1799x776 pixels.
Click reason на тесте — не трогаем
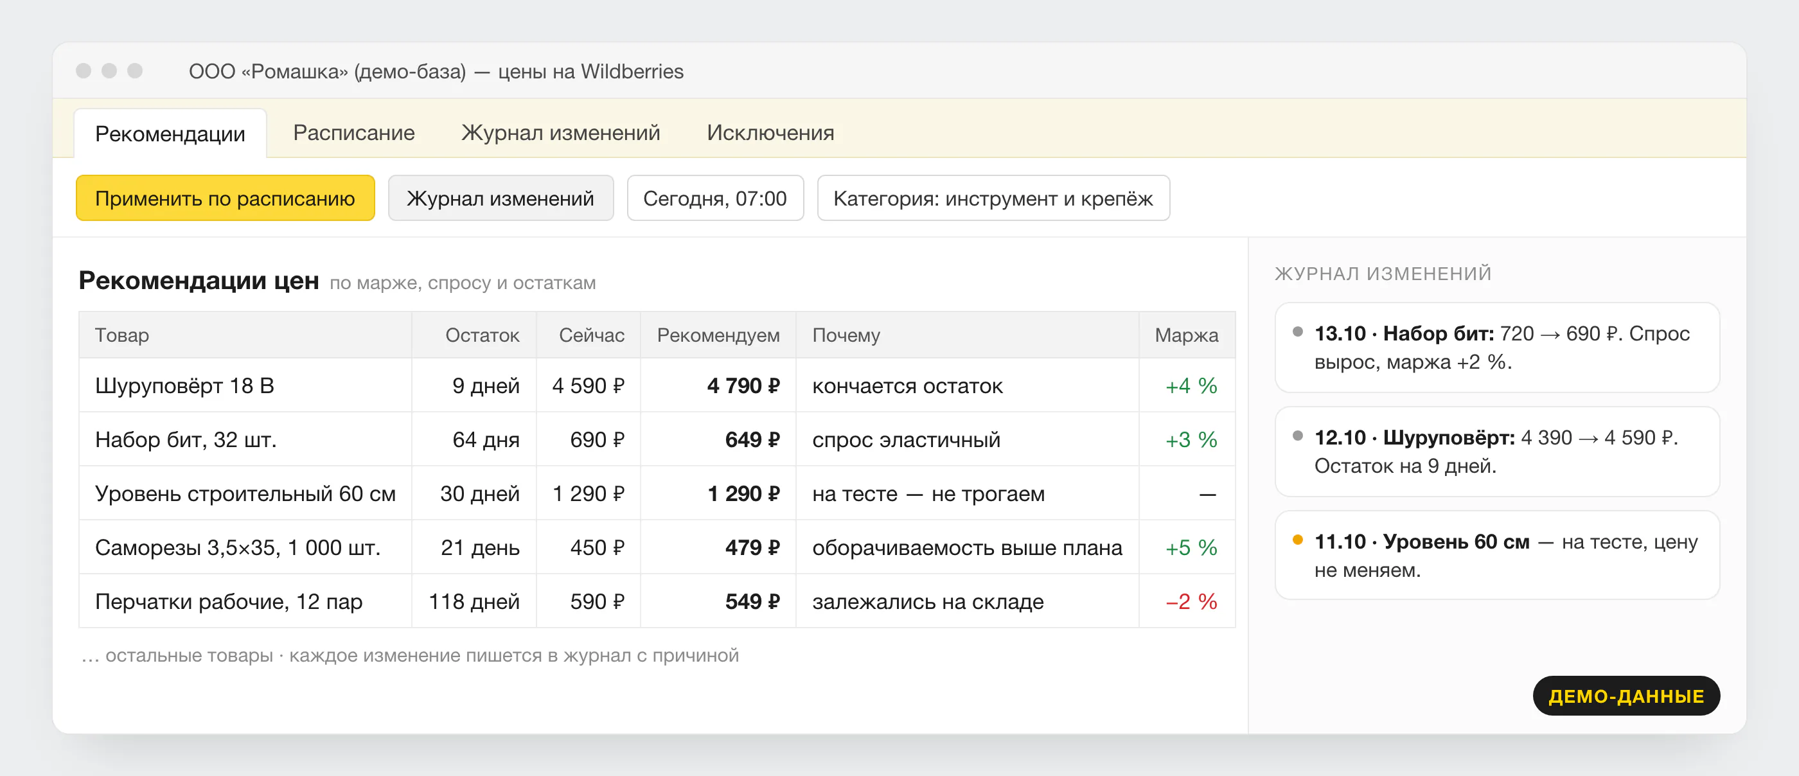(928, 493)
